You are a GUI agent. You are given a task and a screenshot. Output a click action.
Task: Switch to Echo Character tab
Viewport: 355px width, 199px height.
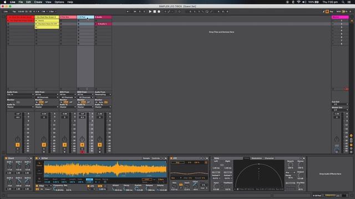(x=269, y=159)
